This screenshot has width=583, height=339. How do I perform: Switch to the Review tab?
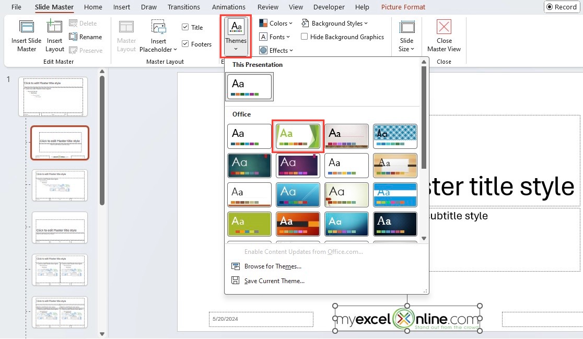click(267, 7)
